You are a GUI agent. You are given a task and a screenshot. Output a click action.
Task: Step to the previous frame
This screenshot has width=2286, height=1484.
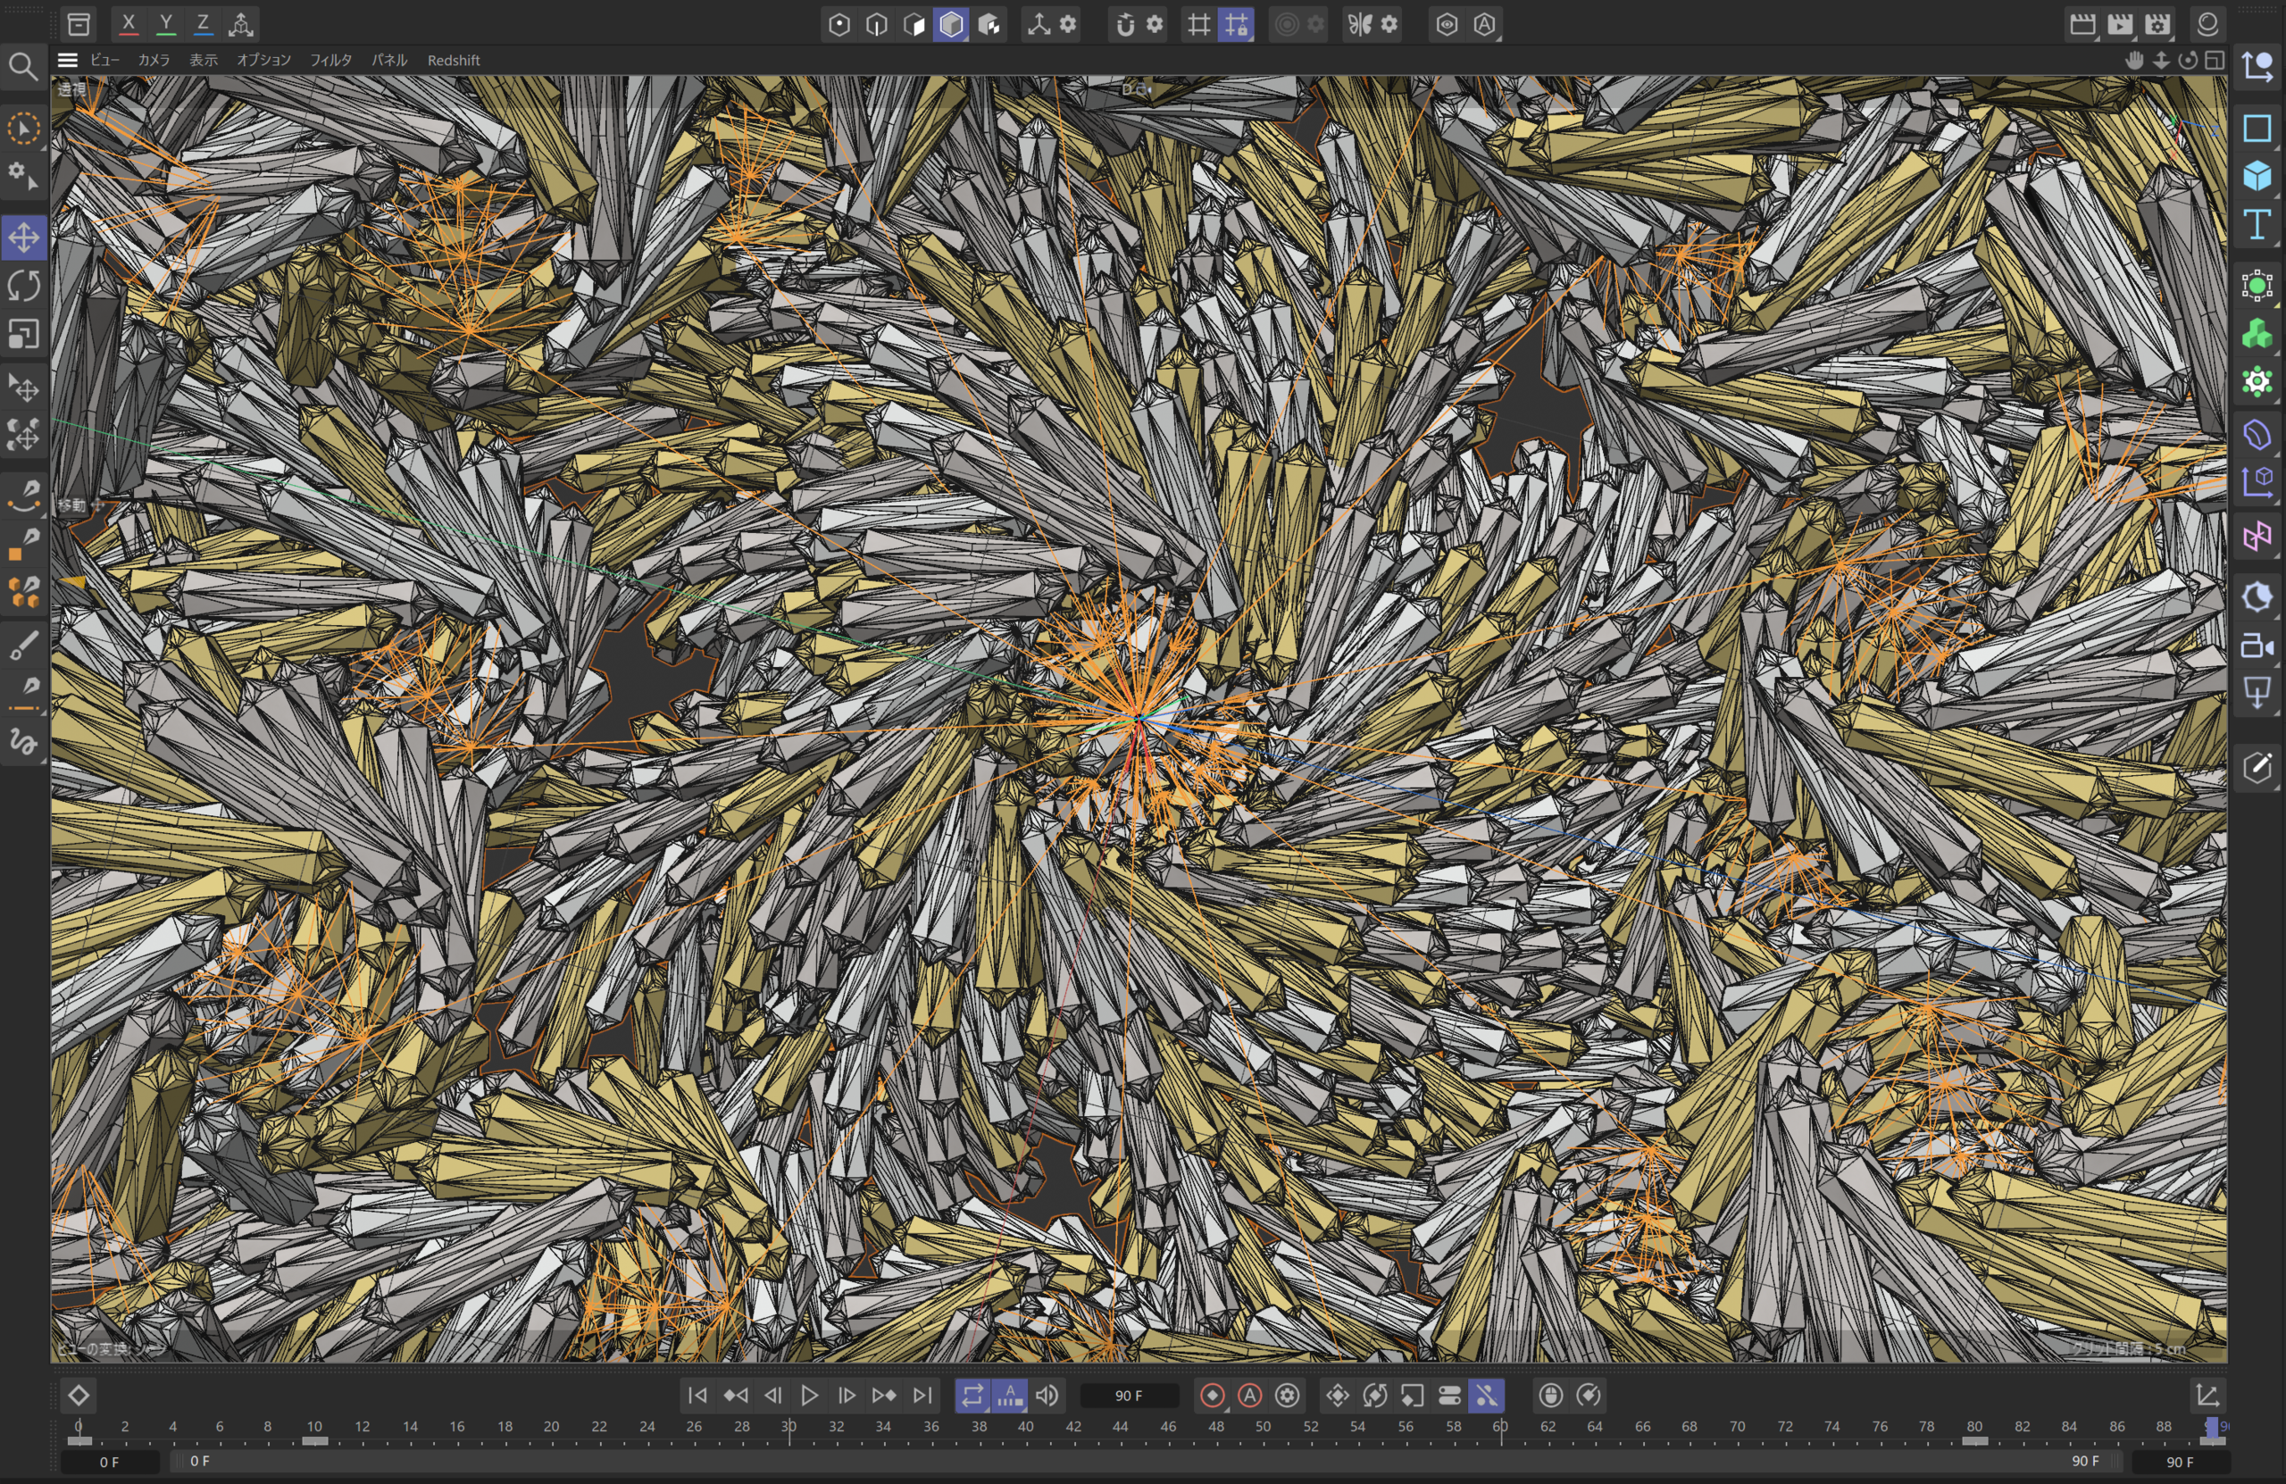tap(772, 1396)
